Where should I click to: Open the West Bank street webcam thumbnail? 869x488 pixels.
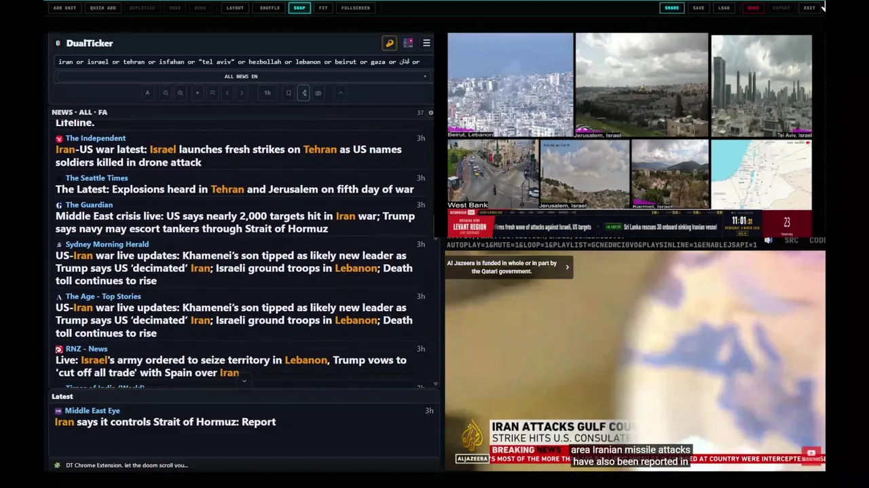[492, 174]
